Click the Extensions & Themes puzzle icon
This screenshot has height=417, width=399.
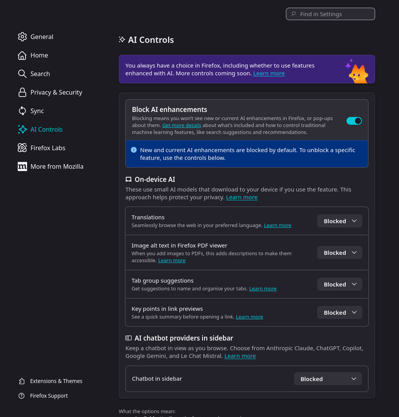tap(21, 381)
